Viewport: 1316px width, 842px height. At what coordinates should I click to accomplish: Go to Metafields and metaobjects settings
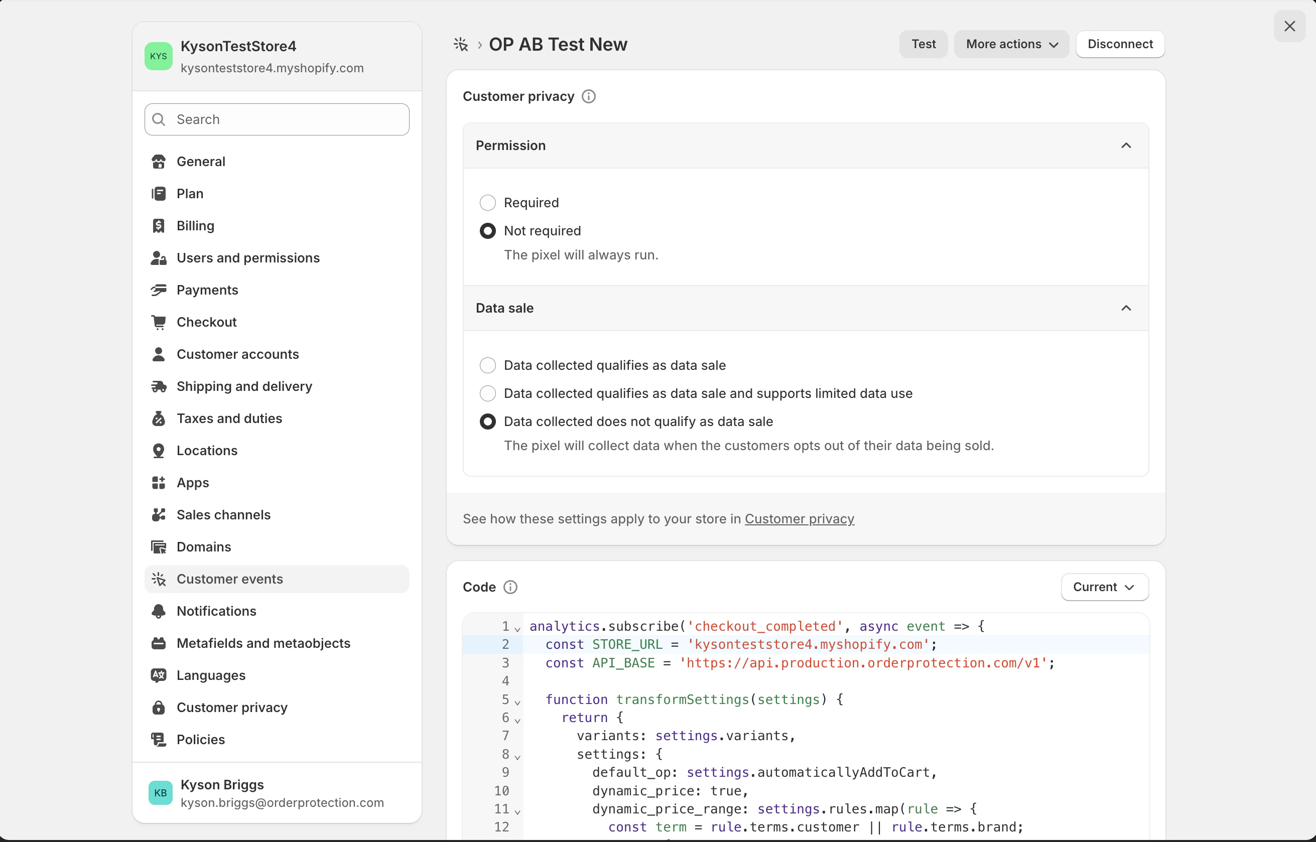pos(263,643)
